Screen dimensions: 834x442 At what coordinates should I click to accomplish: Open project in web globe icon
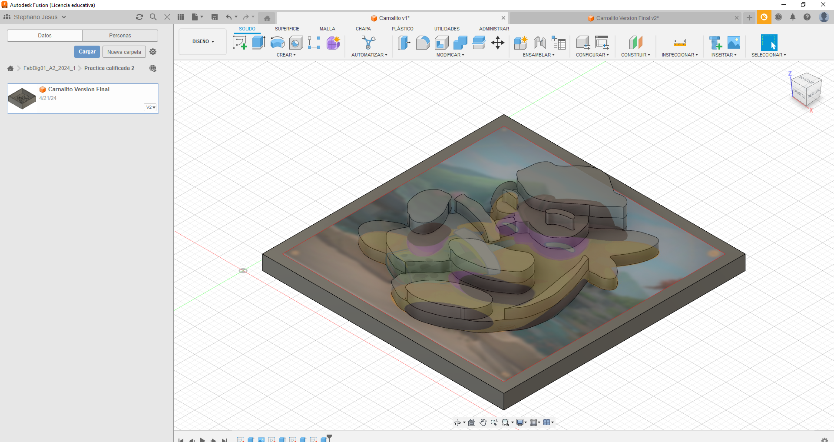pyautogui.click(x=153, y=68)
